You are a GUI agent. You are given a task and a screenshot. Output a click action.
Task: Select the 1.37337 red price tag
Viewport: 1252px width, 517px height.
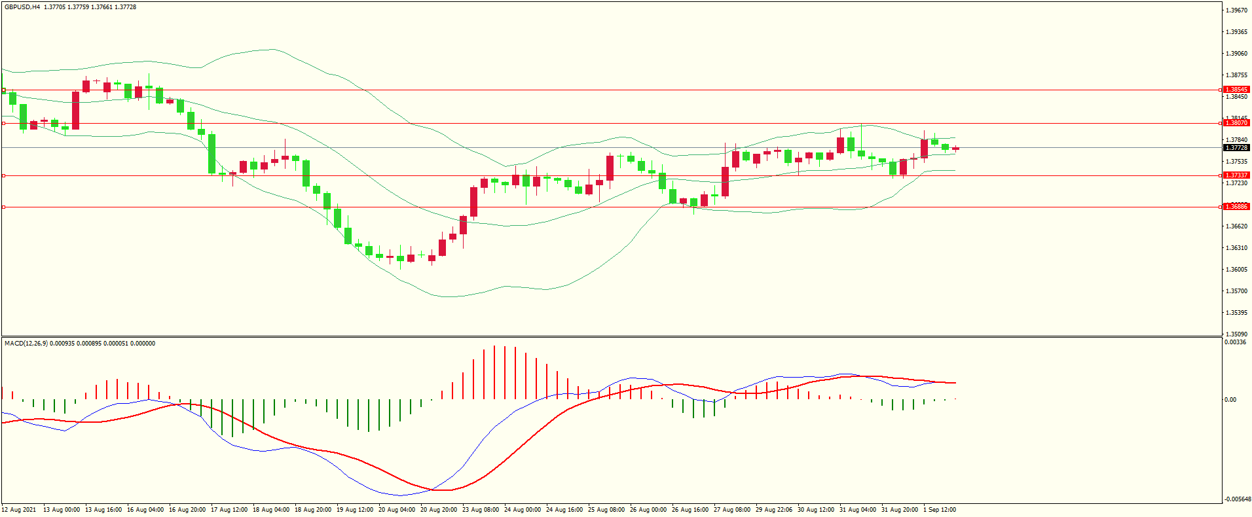1236,175
